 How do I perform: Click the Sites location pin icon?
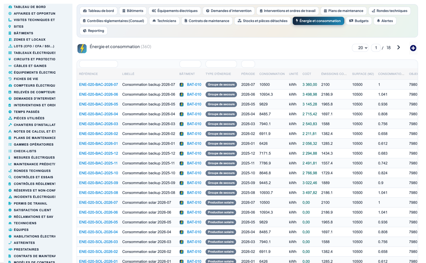point(10,26)
